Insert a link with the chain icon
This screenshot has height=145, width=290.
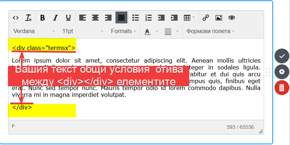206,17
